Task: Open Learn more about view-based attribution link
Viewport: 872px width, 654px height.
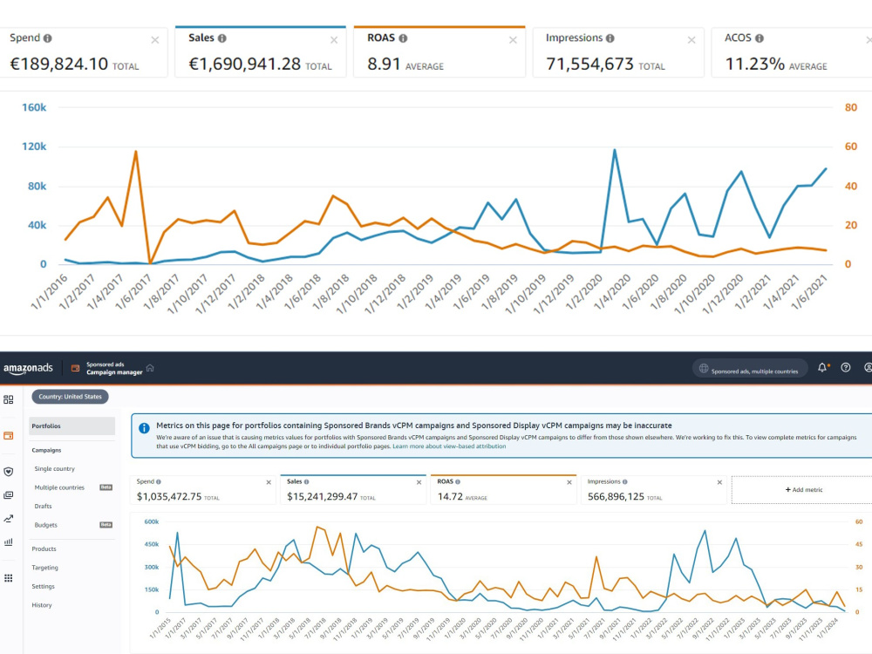Action: click(x=449, y=446)
